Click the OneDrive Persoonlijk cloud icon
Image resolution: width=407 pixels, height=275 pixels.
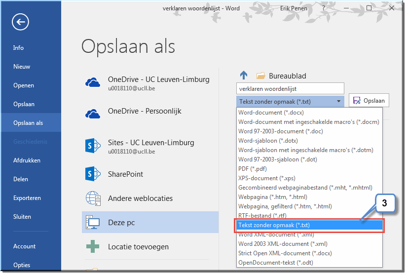[x=93, y=114]
